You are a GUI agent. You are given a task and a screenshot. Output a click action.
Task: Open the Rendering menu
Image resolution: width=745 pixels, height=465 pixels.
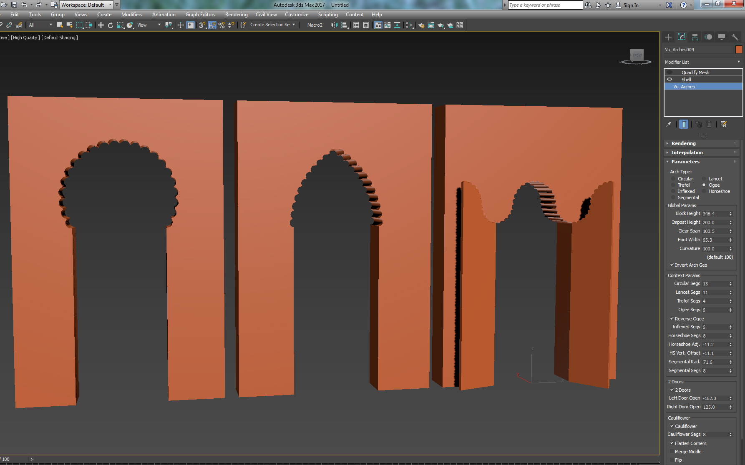[x=236, y=14]
